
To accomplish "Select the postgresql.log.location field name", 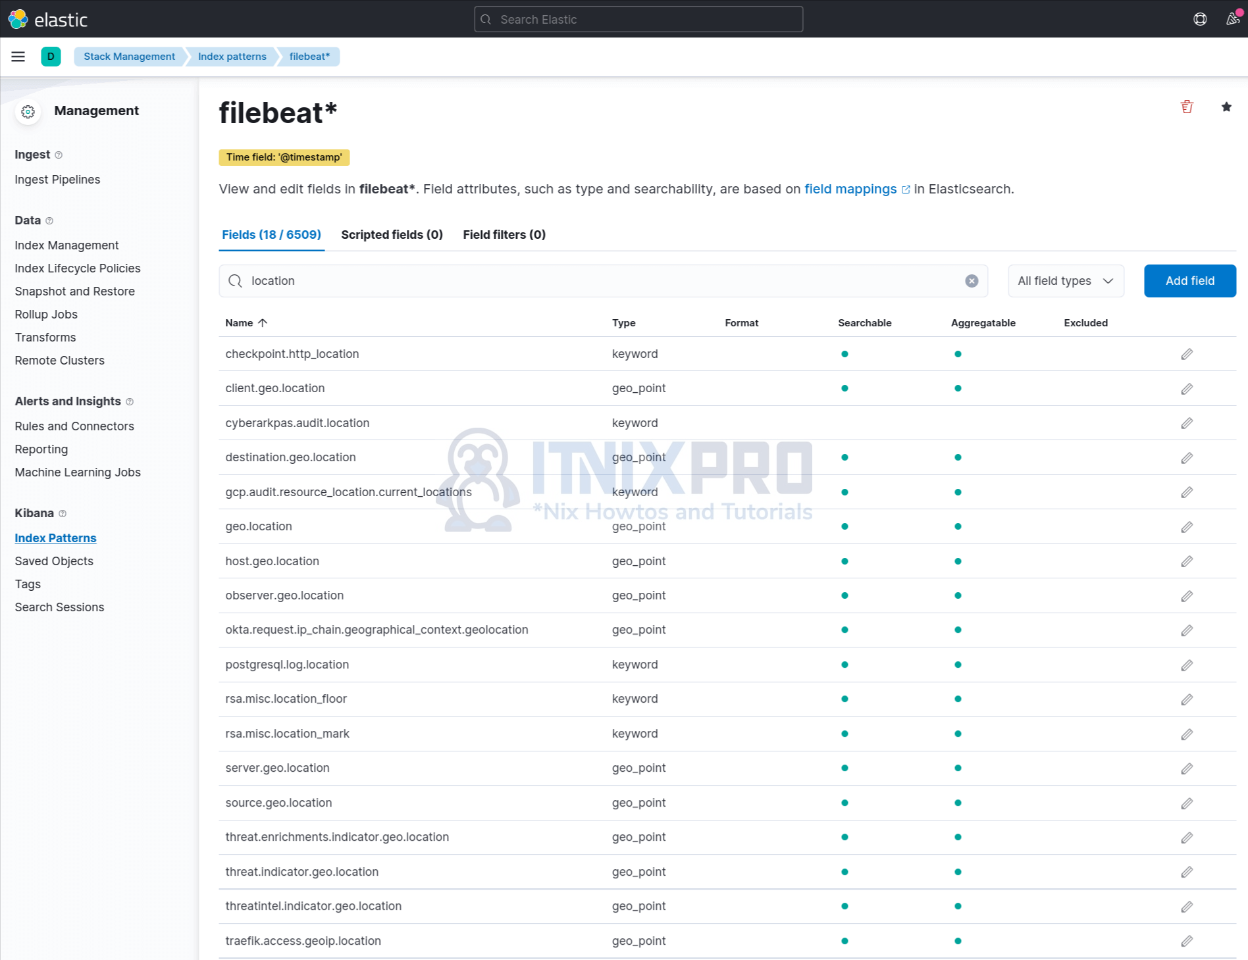I will (x=287, y=665).
